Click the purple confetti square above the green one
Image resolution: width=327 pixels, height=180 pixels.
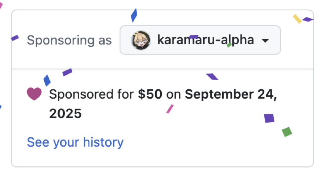pyautogui.click(x=269, y=118)
